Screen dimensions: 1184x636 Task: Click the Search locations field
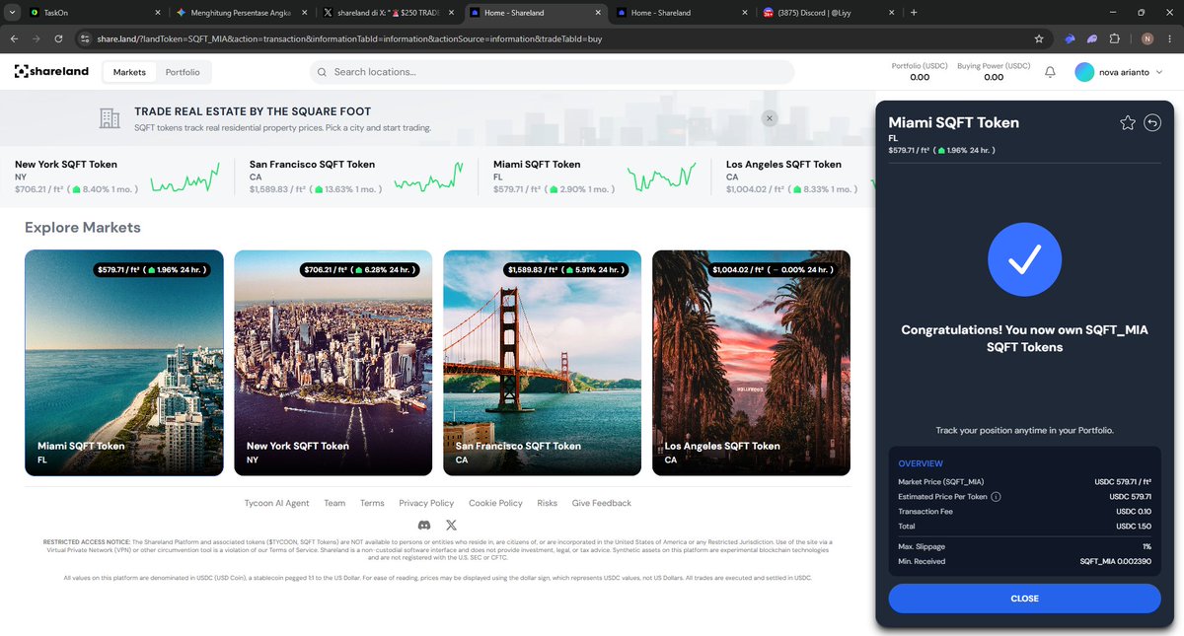pos(552,72)
